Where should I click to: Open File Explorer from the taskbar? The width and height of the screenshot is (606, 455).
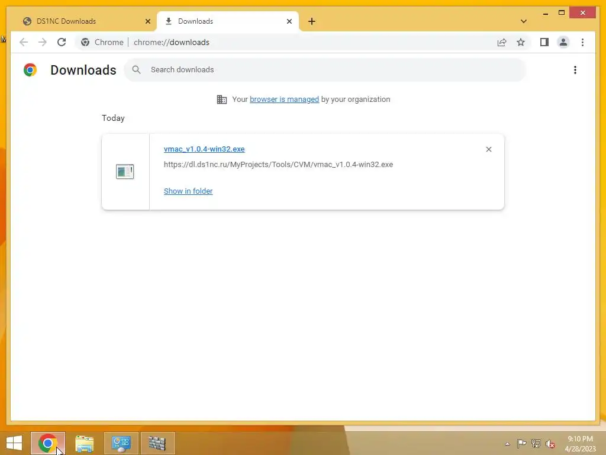click(x=84, y=443)
